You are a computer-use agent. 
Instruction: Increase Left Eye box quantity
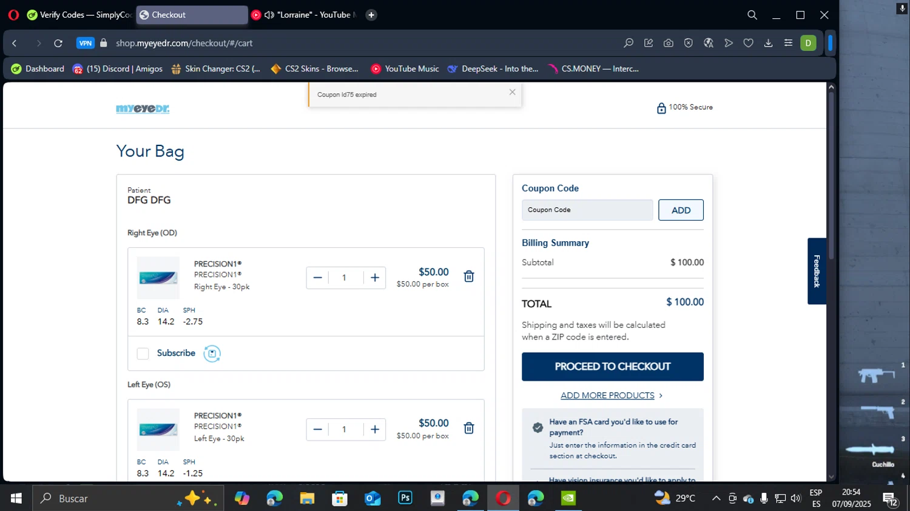[x=375, y=429]
